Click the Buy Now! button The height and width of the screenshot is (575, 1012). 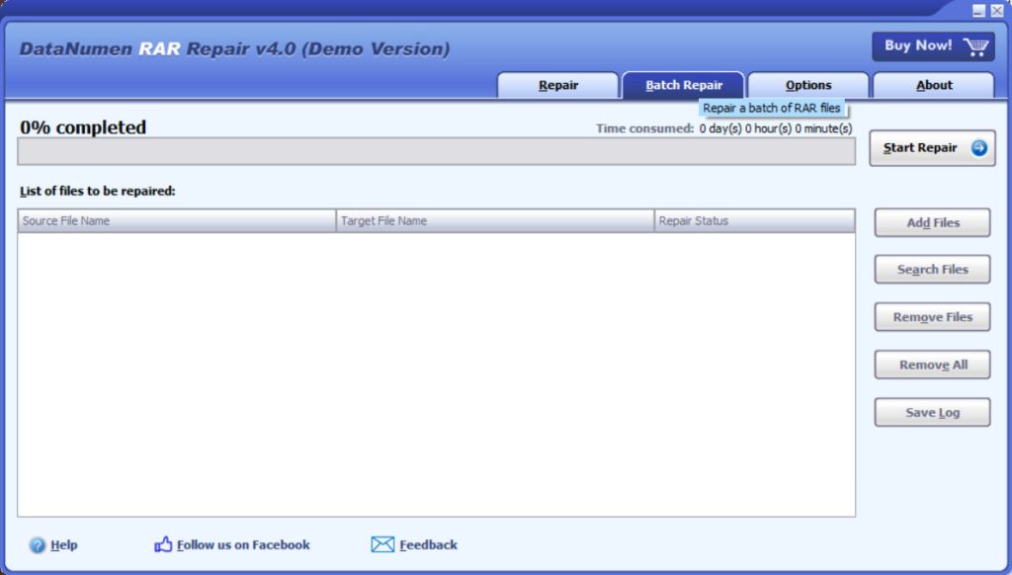click(x=933, y=46)
